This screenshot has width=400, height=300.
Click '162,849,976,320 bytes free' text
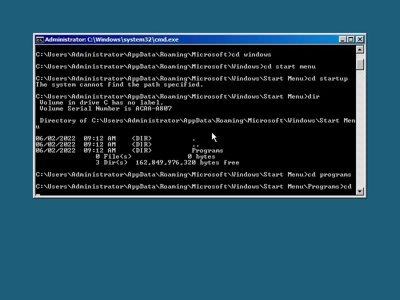[187, 162]
